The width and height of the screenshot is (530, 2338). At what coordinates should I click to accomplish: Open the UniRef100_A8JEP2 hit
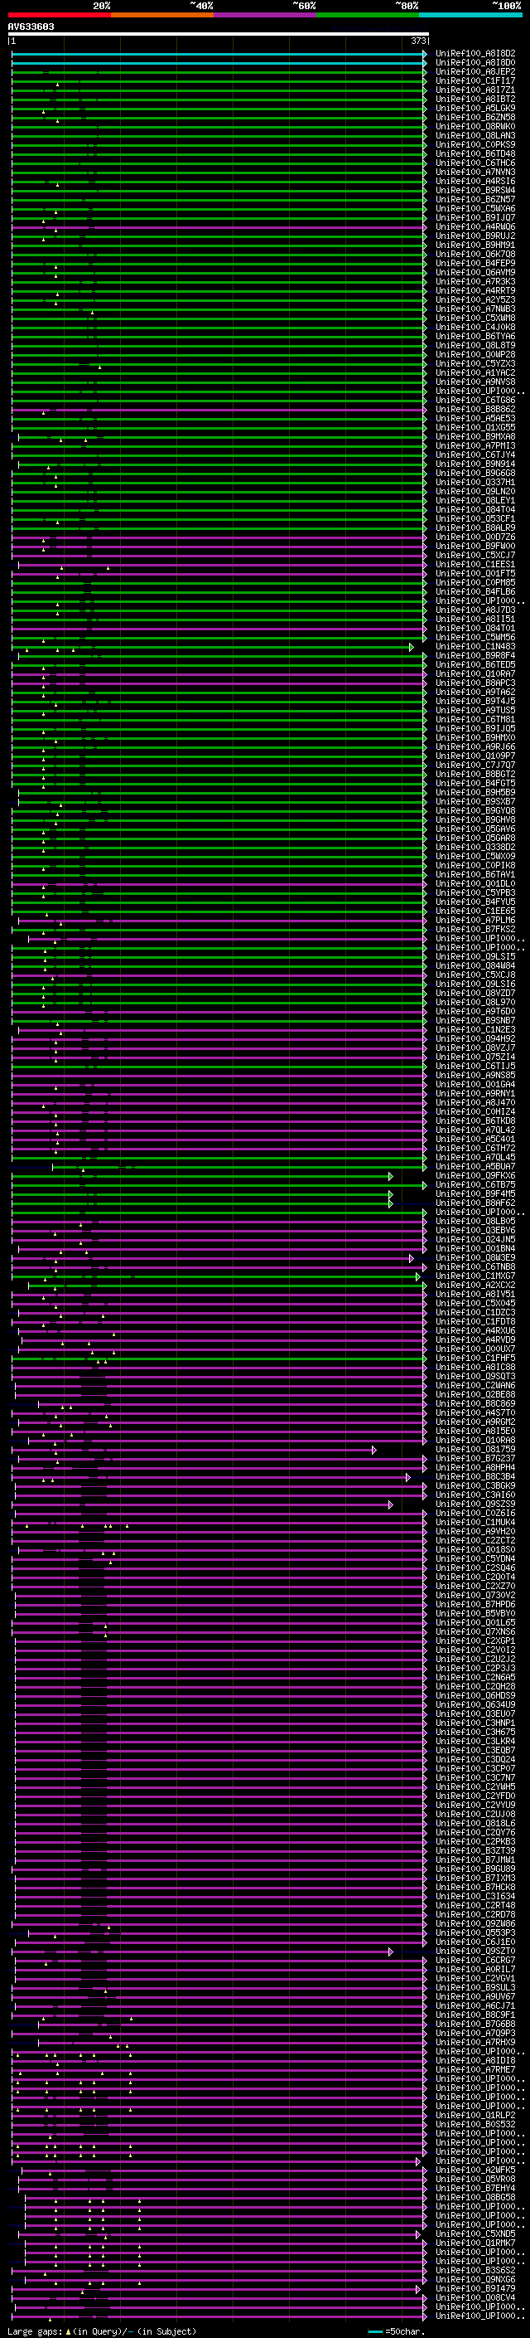[x=475, y=71]
